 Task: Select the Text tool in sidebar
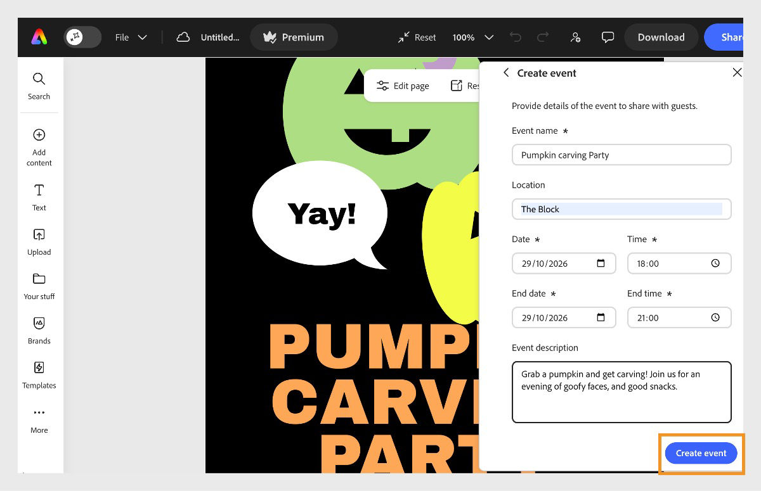(x=39, y=198)
